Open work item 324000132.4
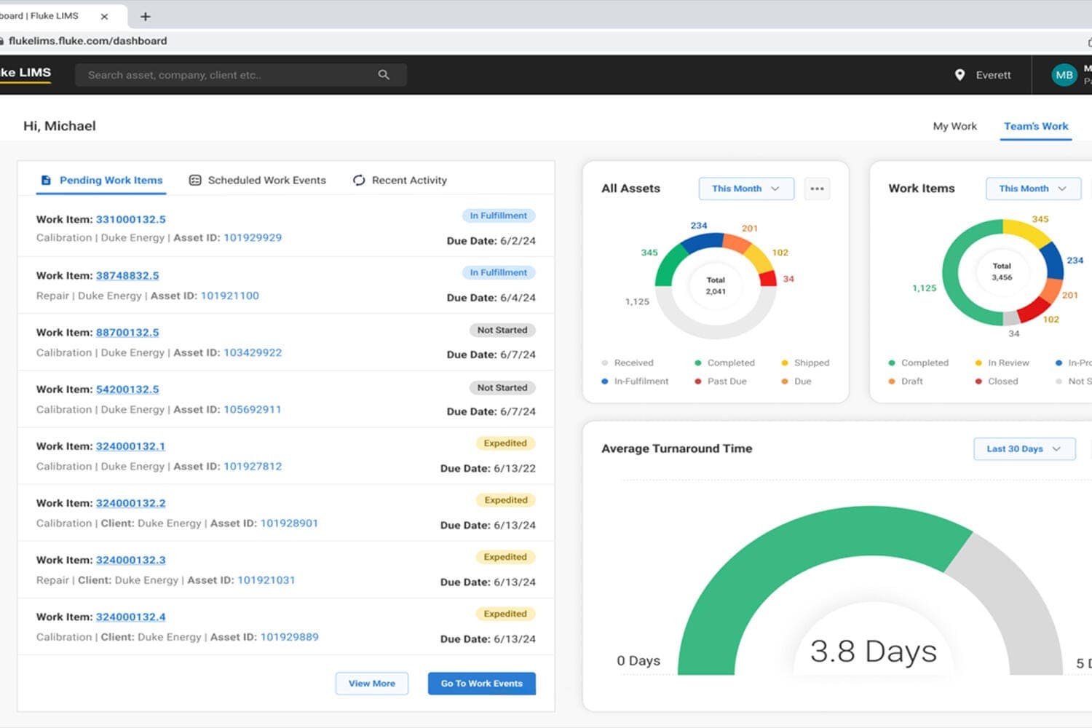 coord(131,617)
